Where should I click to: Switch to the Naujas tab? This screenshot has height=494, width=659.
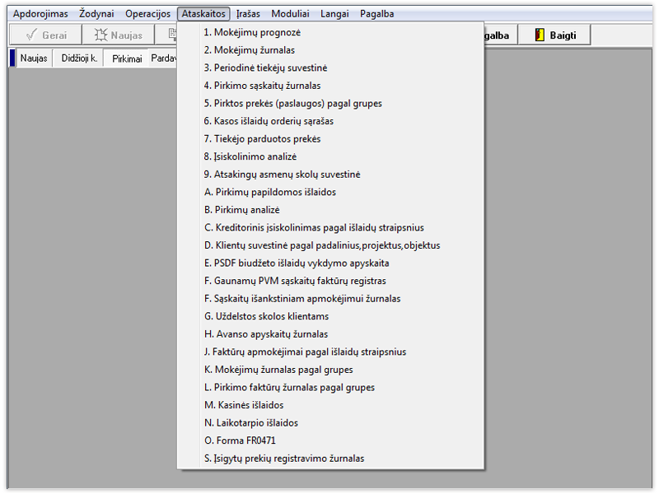tap(34, 58)
